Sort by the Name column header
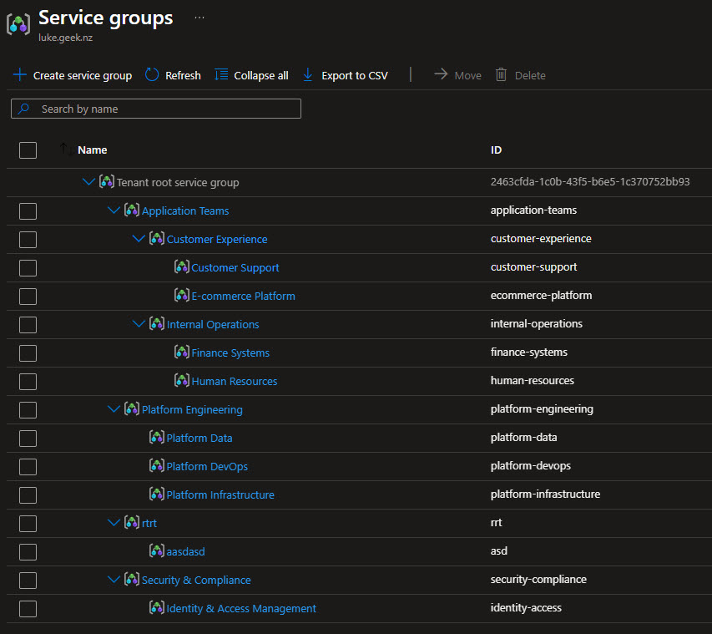 coord(92,150)
